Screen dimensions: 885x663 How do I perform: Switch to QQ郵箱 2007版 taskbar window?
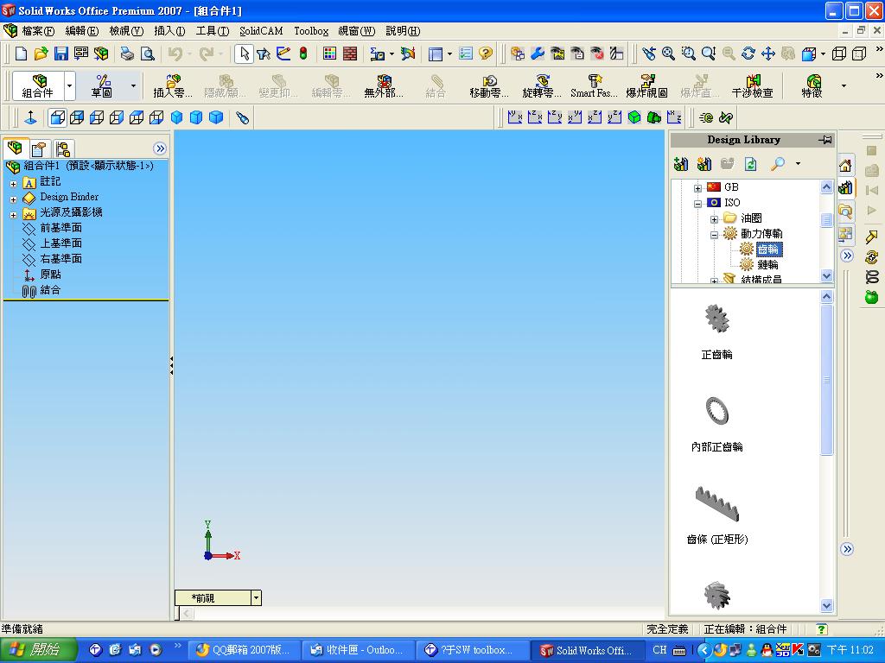[x=243, y=650]
